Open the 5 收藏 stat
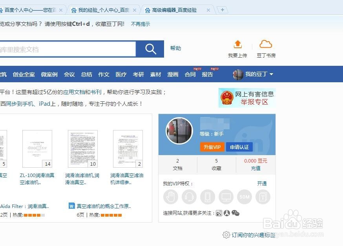This screenshot has width=343, height=246. 216,165
